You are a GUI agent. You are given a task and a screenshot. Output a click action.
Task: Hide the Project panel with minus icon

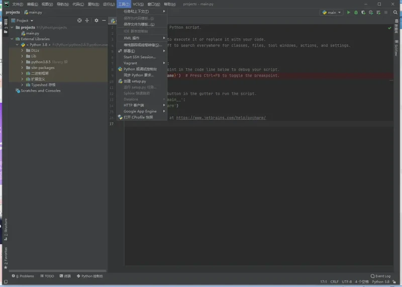pyautogui.click(x=104, y=21)
